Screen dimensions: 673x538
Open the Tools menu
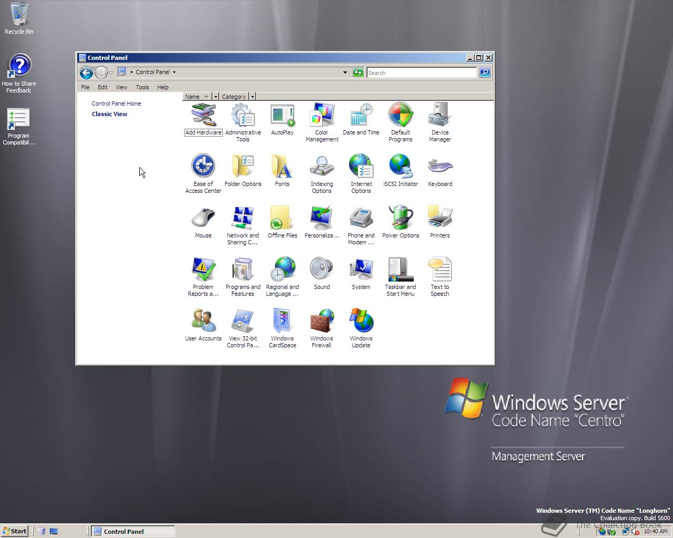click(142, 87)
